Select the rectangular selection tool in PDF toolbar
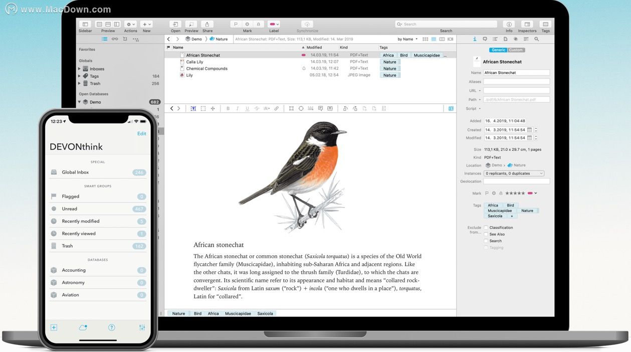 point(203,108)
